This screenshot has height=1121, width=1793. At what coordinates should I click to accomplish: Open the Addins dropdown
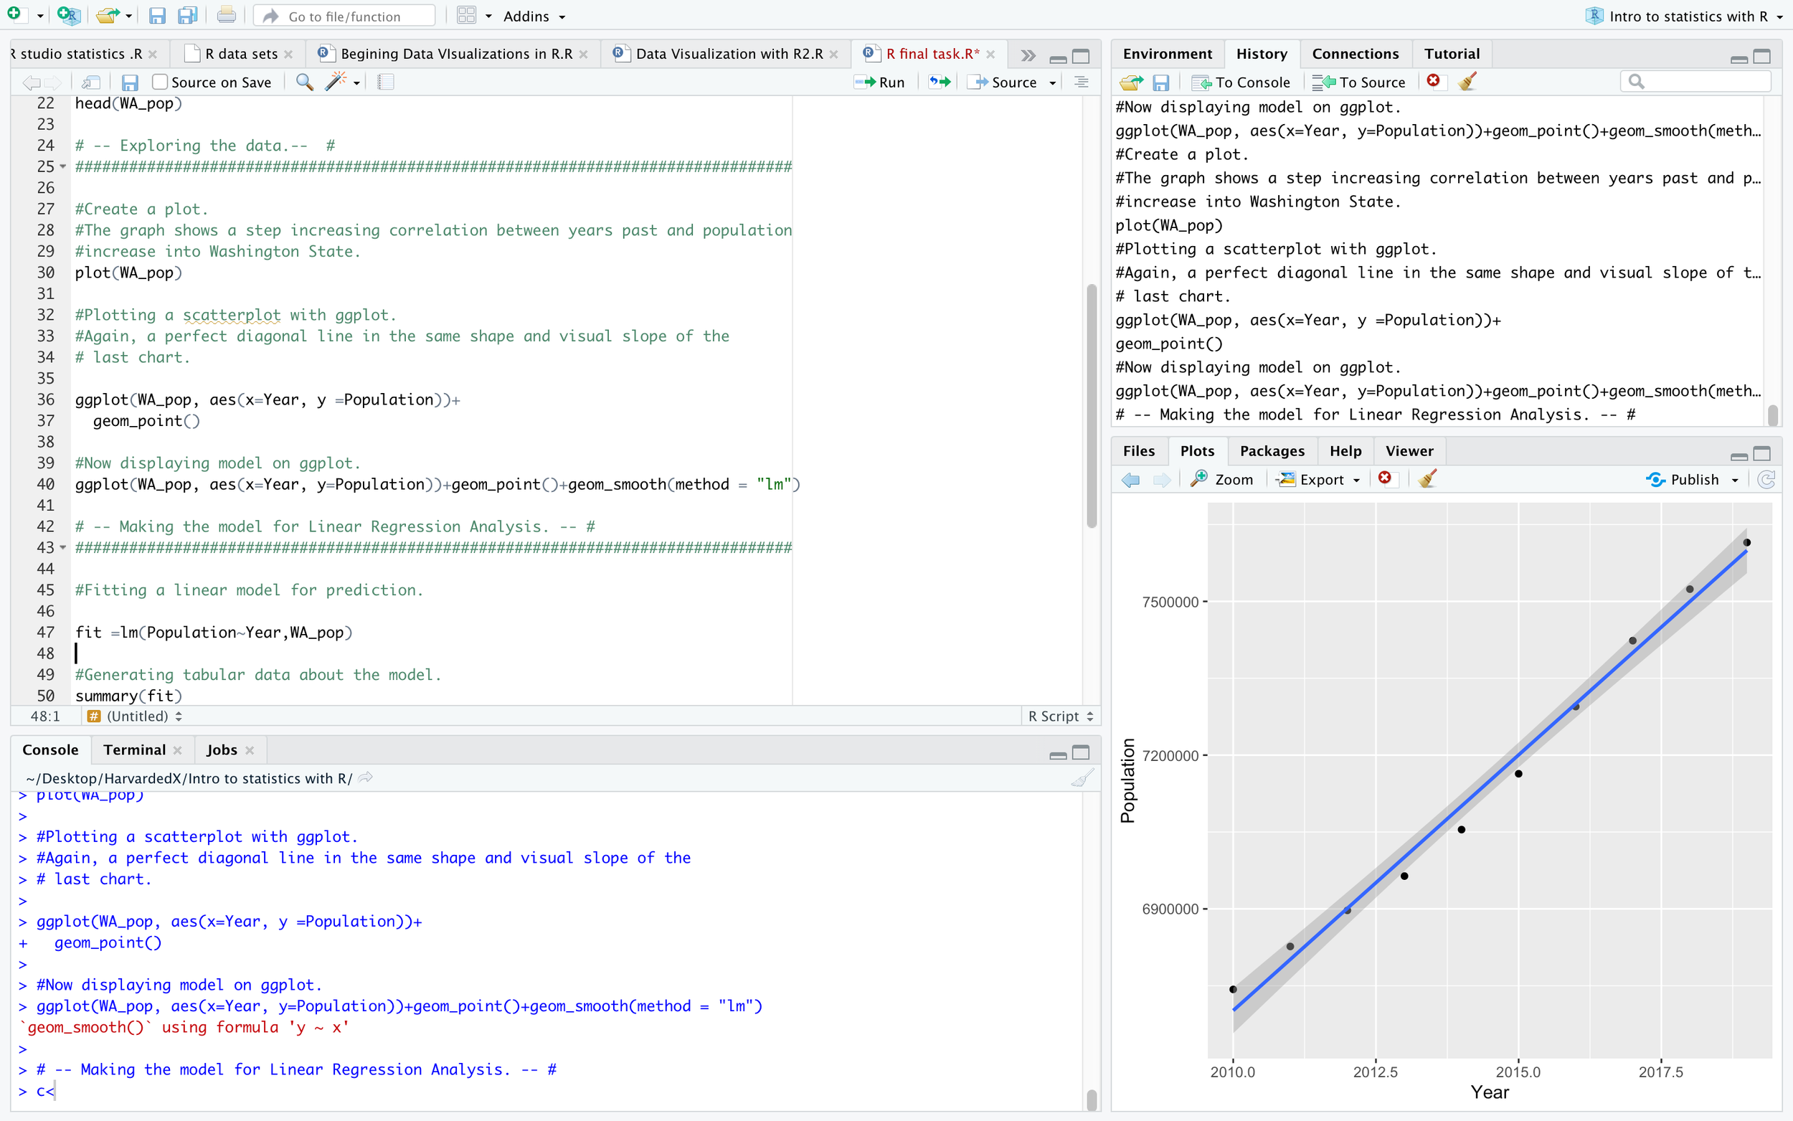[534, 16]
